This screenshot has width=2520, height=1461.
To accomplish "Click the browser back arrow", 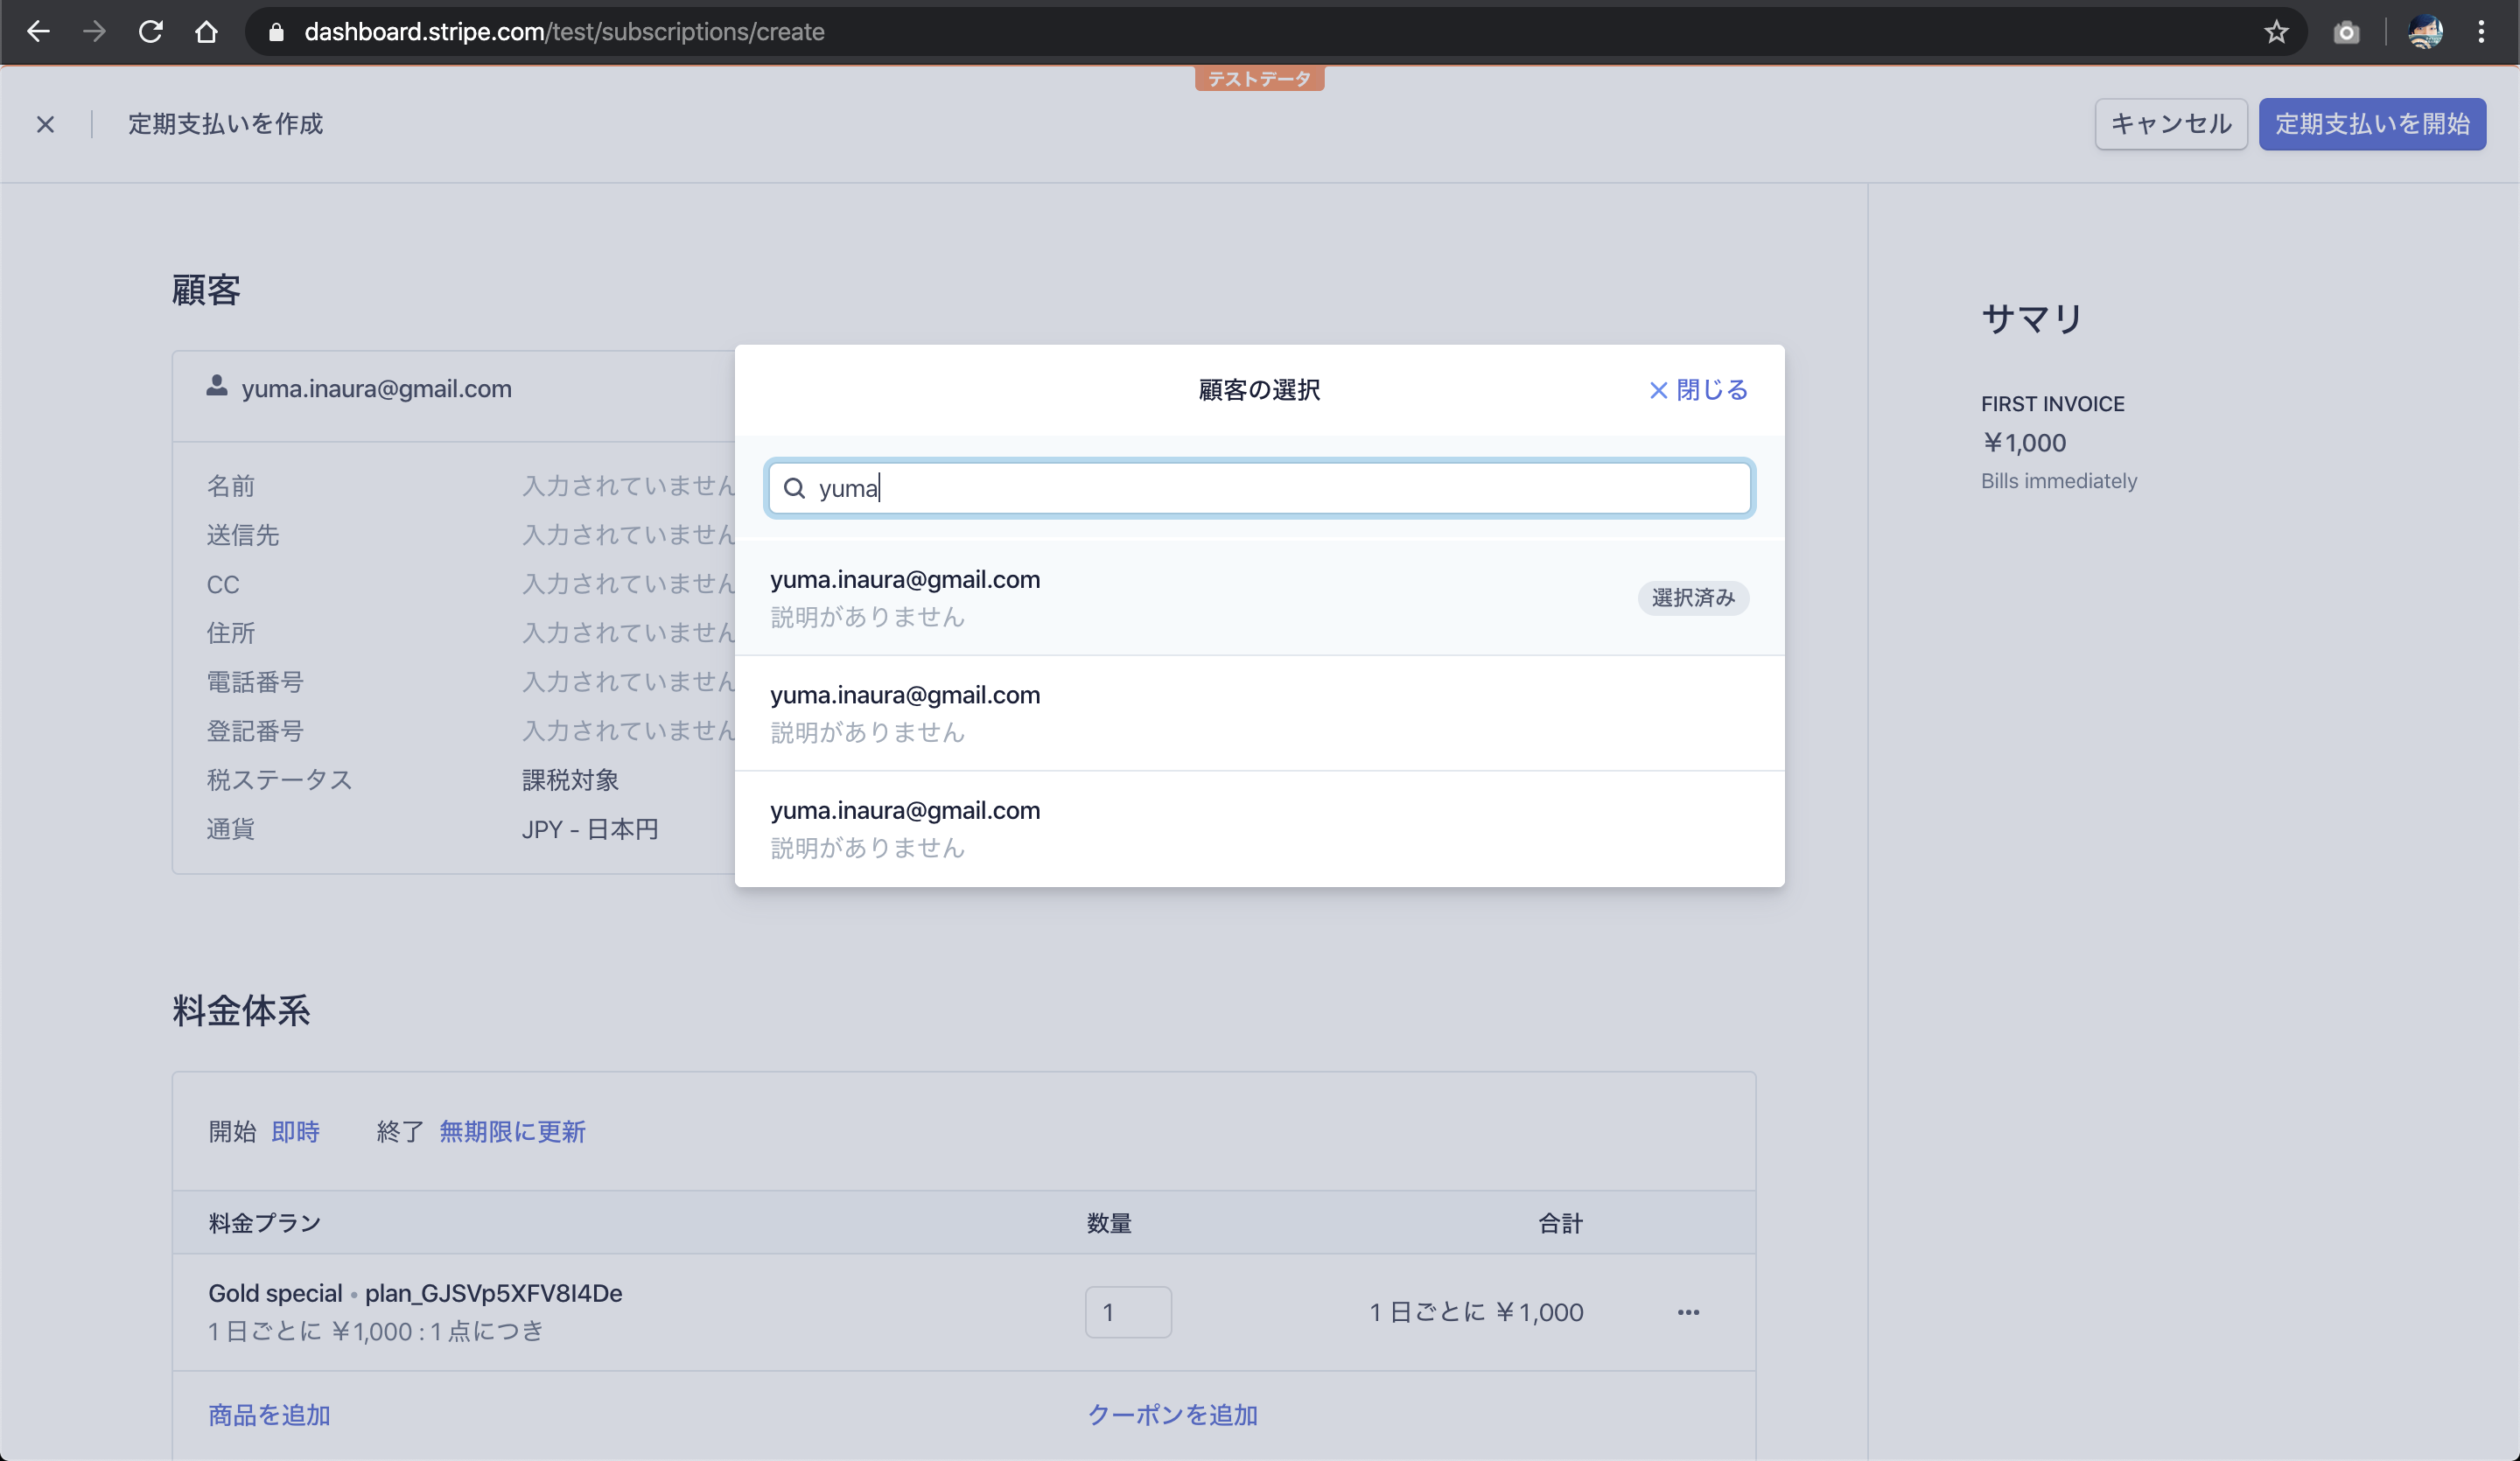I will tap(38, 32).
